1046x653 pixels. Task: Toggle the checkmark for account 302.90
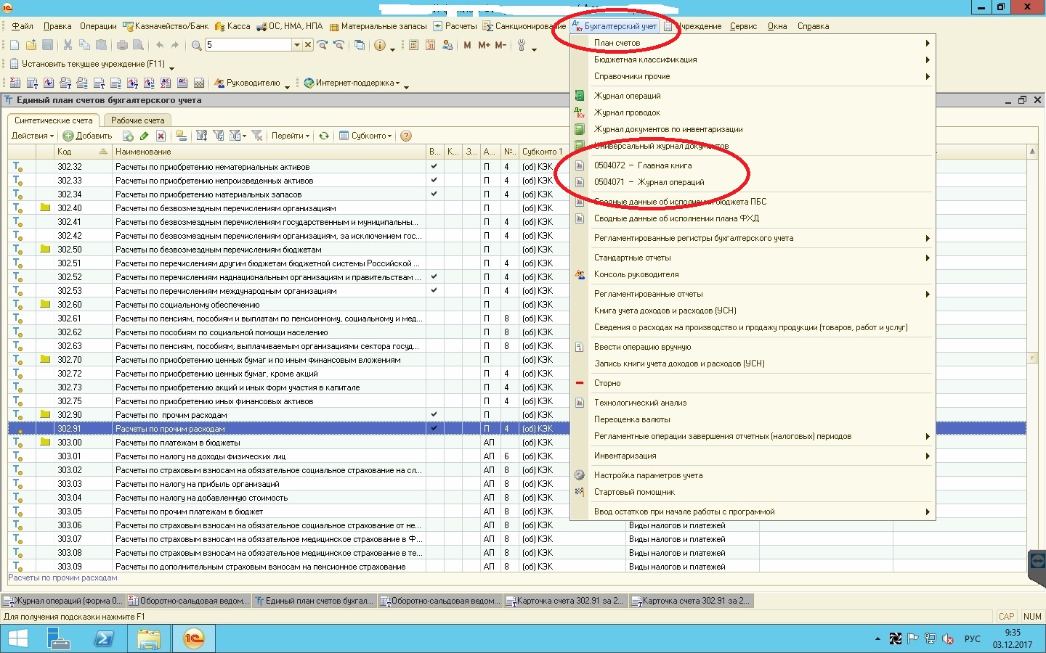coord(434,415)
